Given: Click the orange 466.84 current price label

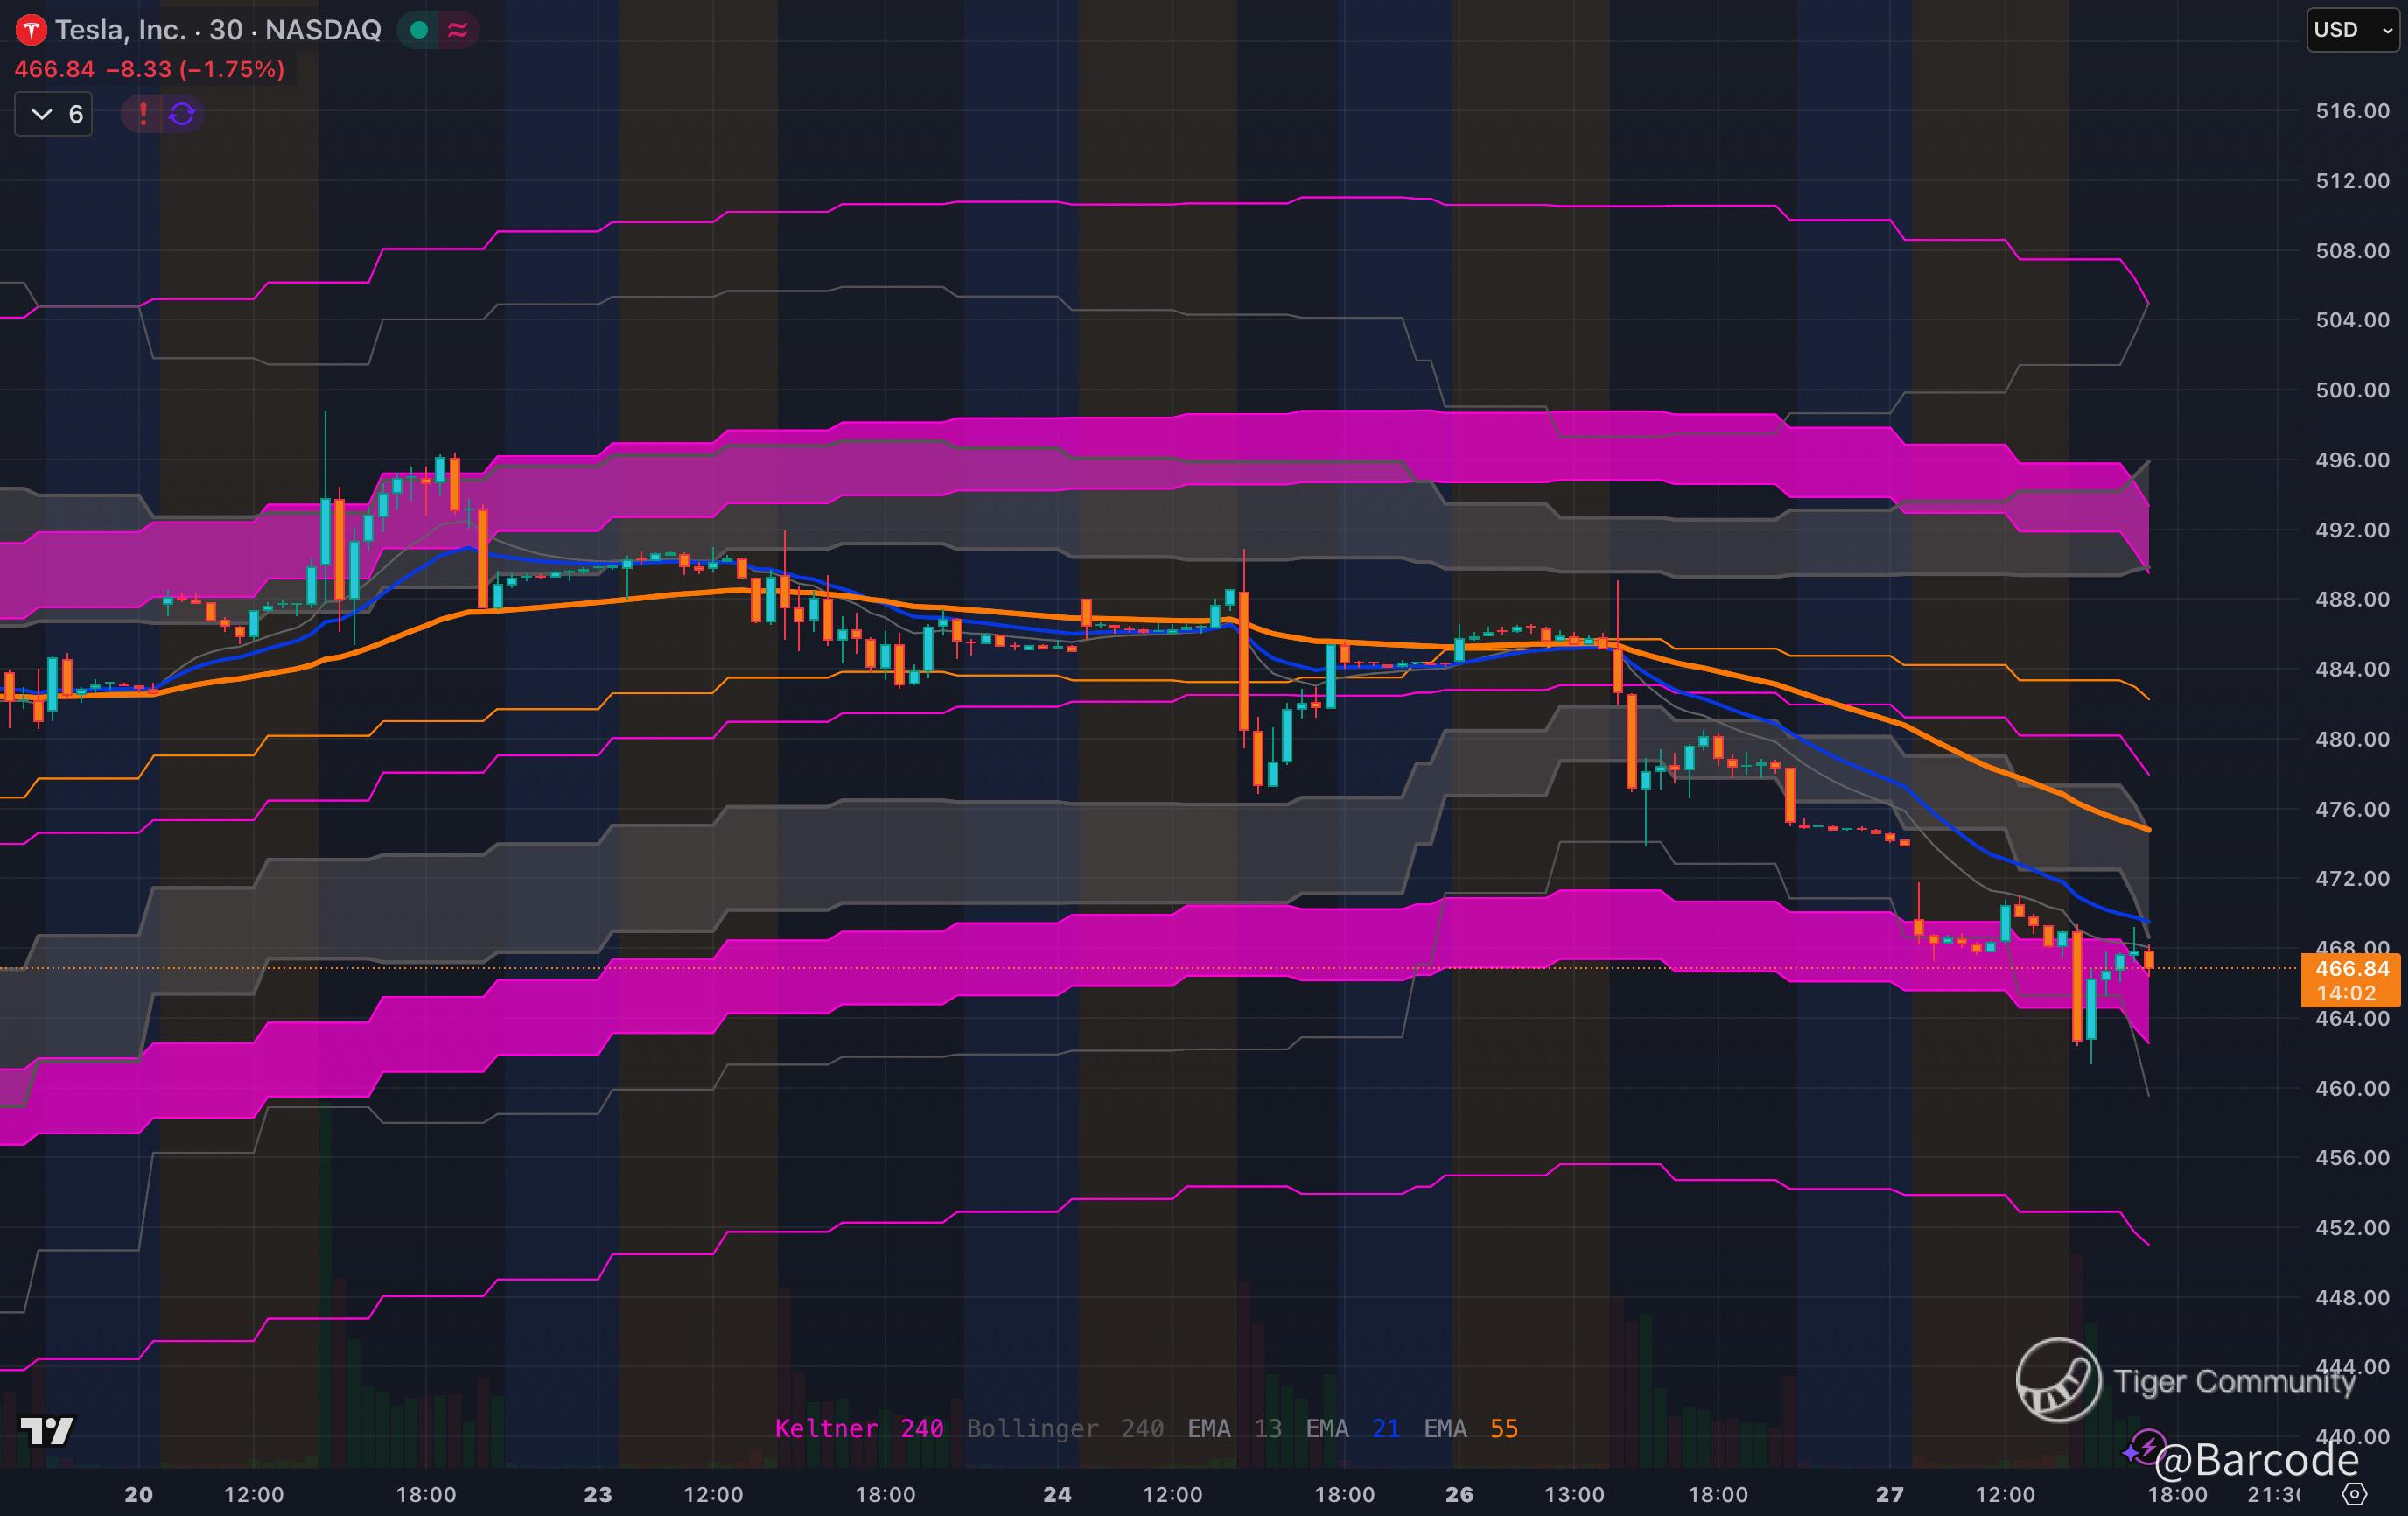Looking at the screenshot, I should click(2351, 968).
